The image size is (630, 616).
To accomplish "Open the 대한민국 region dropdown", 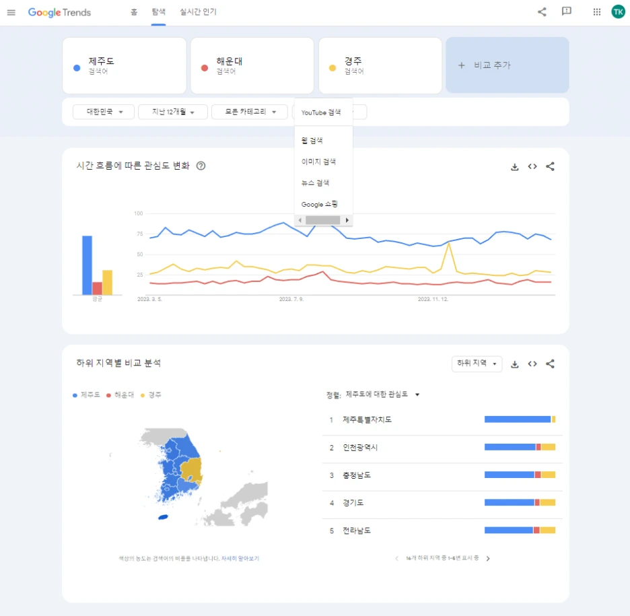I will click(104, 112).
